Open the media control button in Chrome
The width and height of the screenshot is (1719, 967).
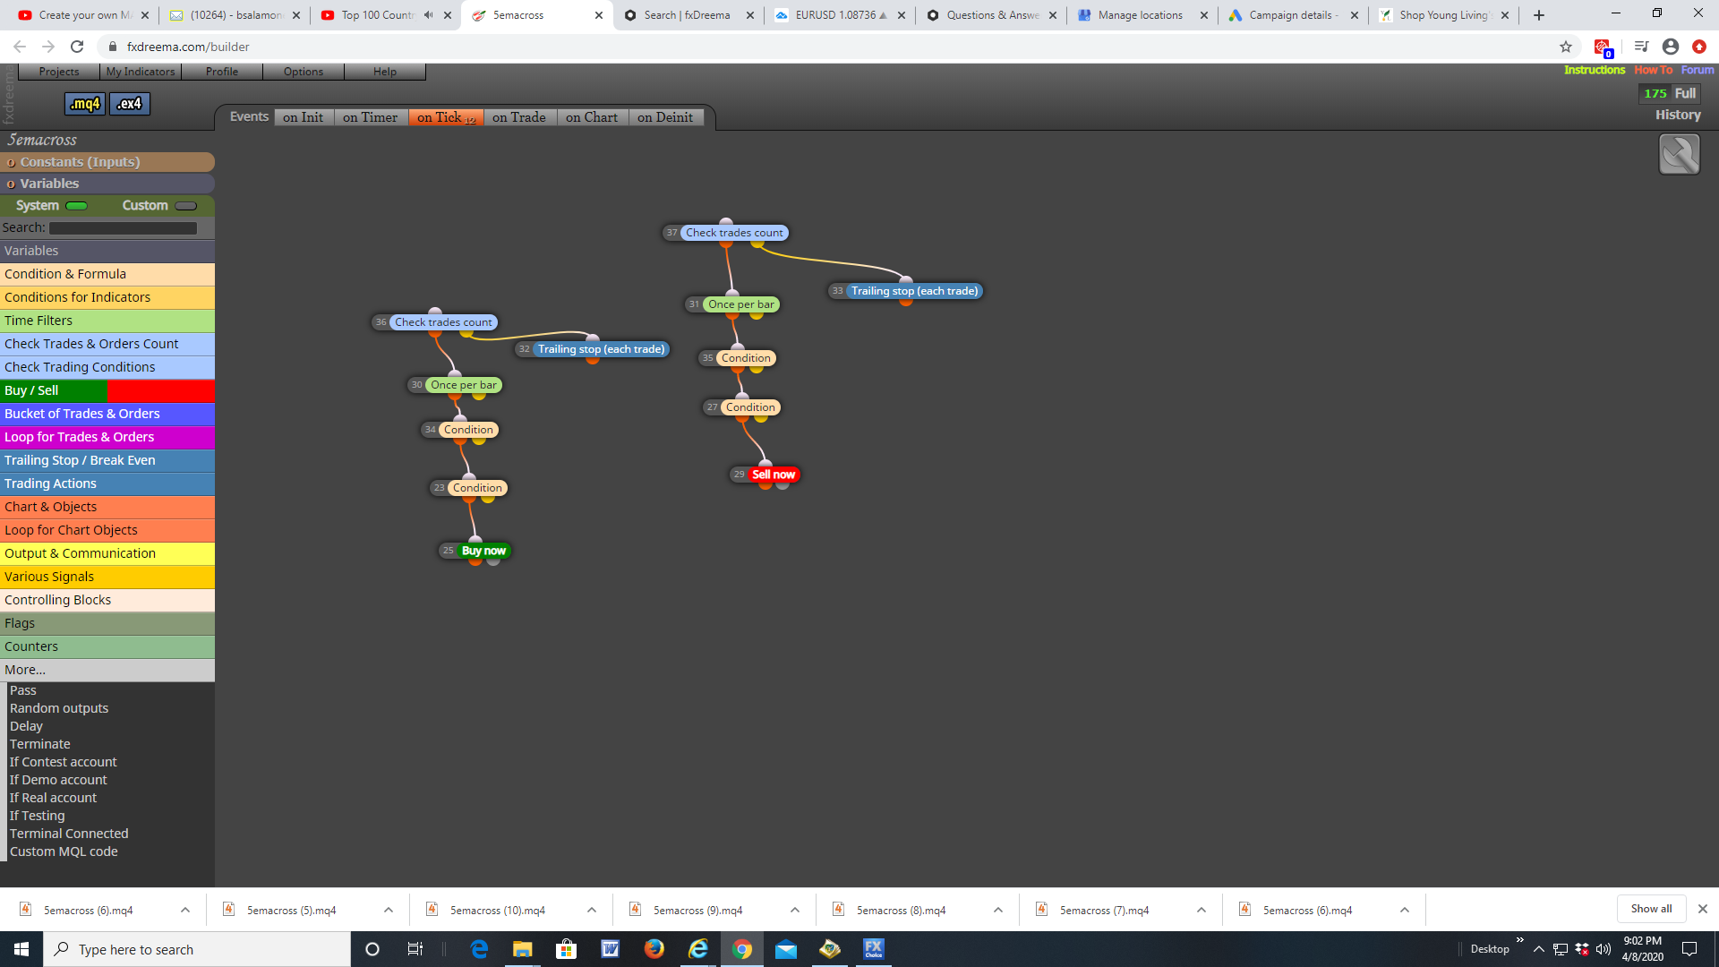click(x=1641, y=47)
